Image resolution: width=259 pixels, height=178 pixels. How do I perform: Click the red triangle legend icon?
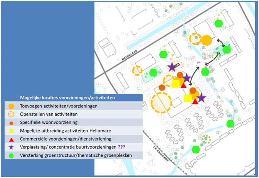(x=11, y=140)
